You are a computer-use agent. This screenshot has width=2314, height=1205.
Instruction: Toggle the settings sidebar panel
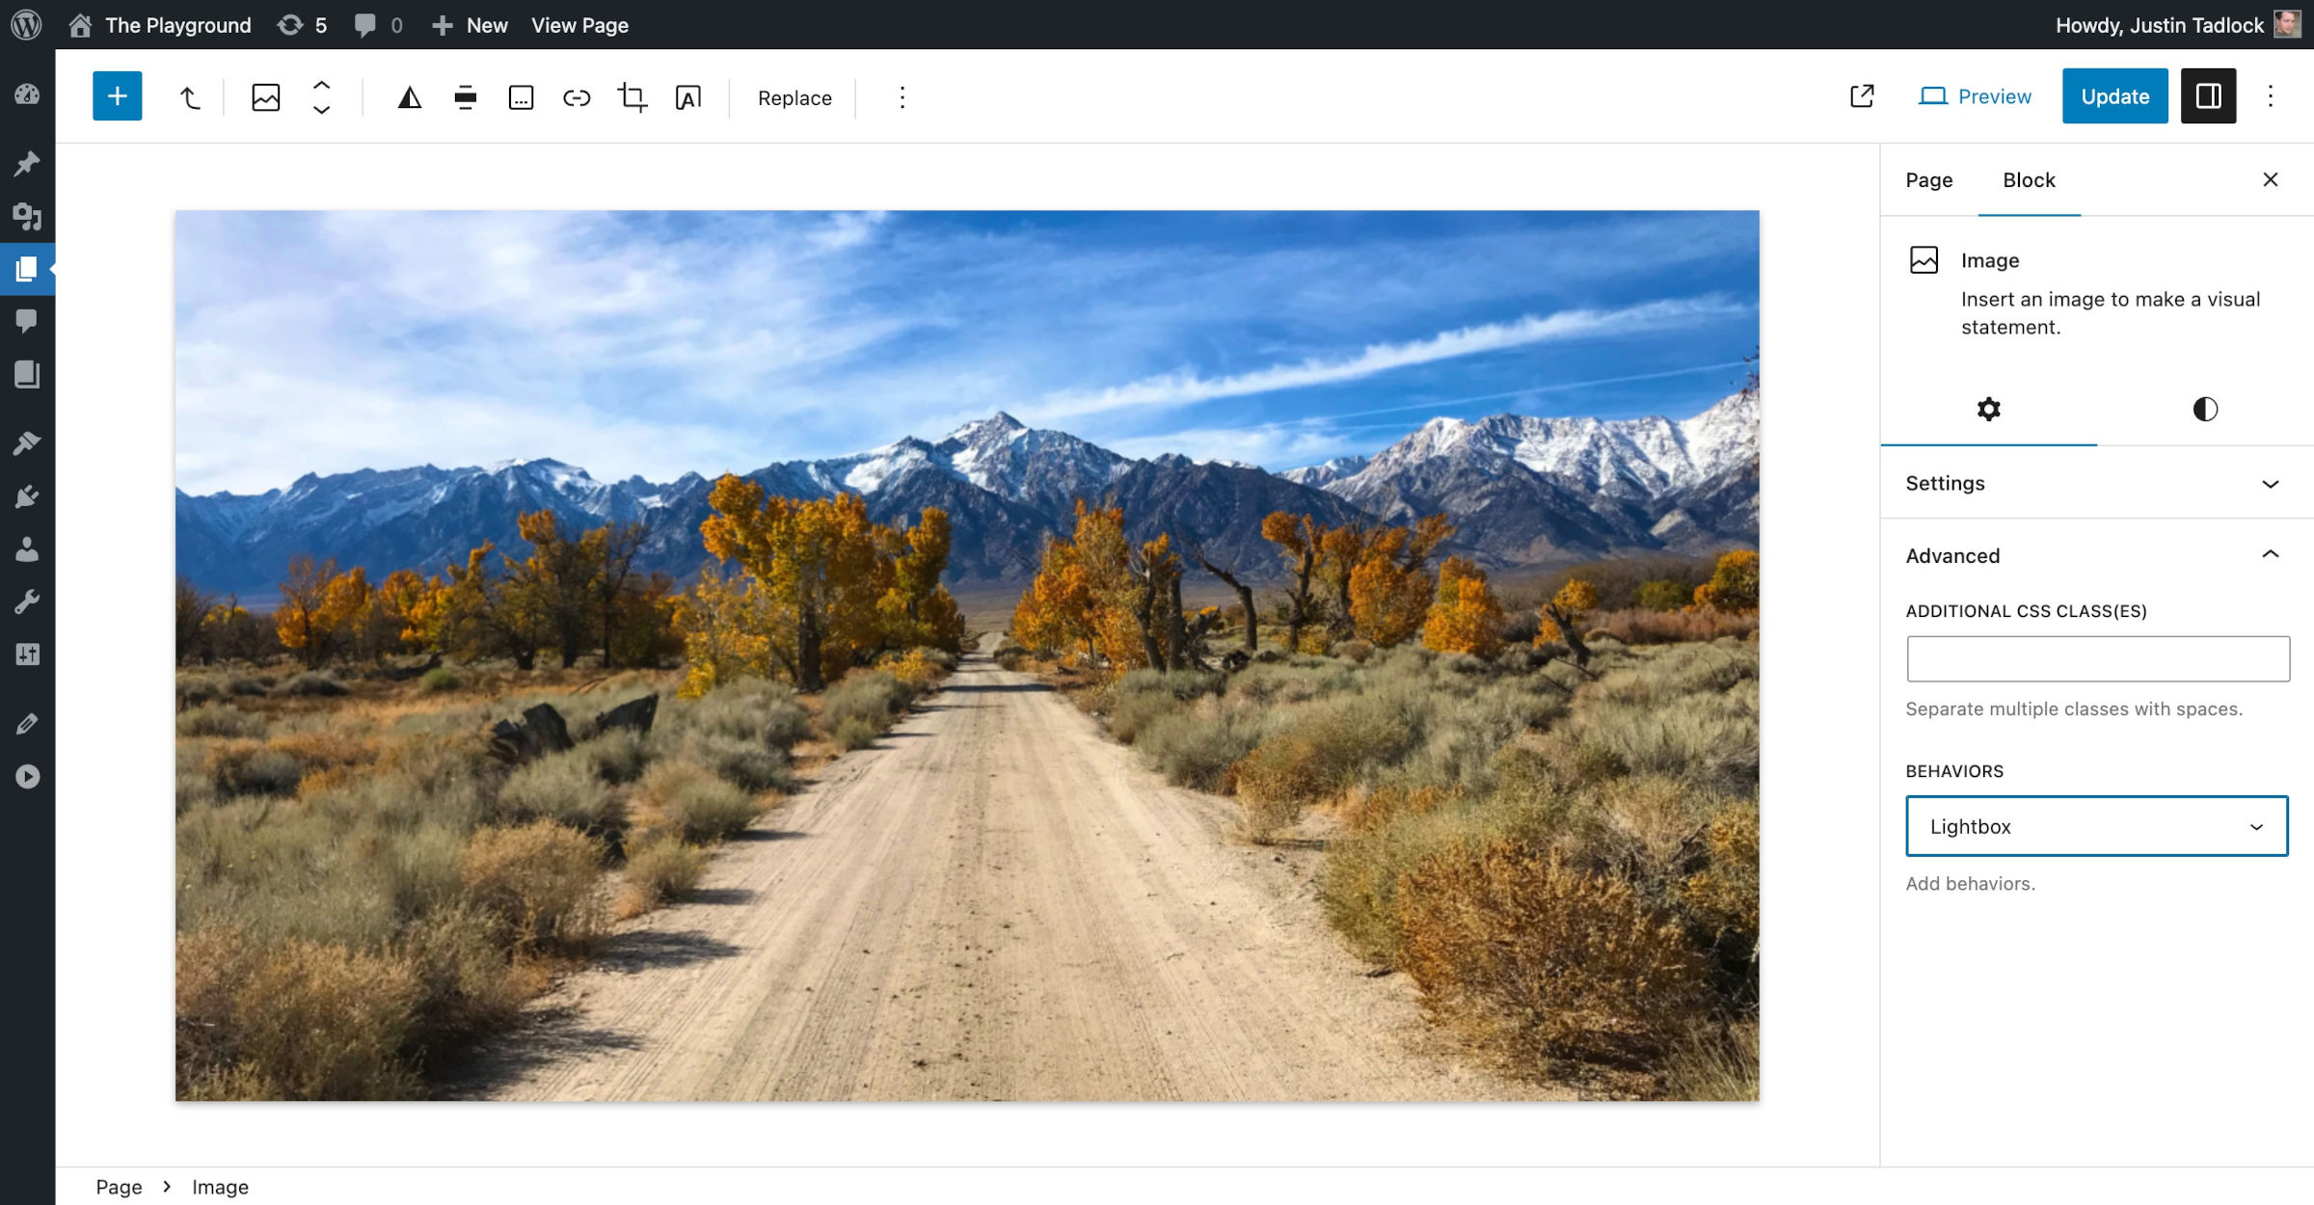pos(2208,95)
